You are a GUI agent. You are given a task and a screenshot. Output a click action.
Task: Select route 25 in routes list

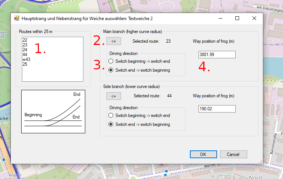tap(25, 64)
